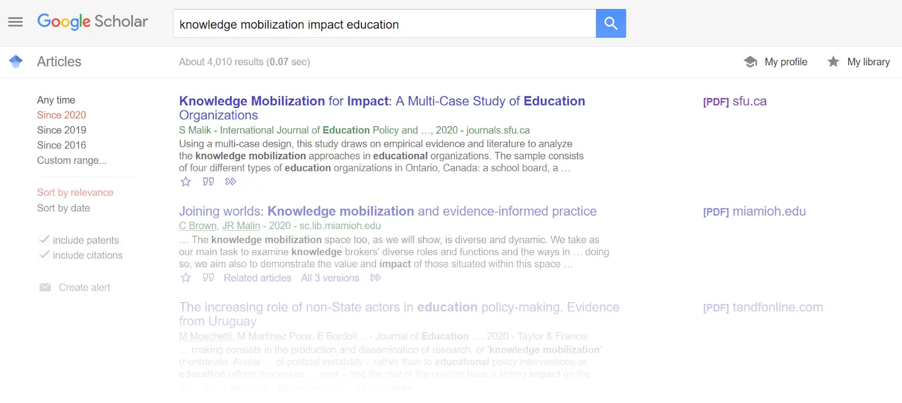Click the My profile cap icon
The image size is (902, 403).
(750, 62)
